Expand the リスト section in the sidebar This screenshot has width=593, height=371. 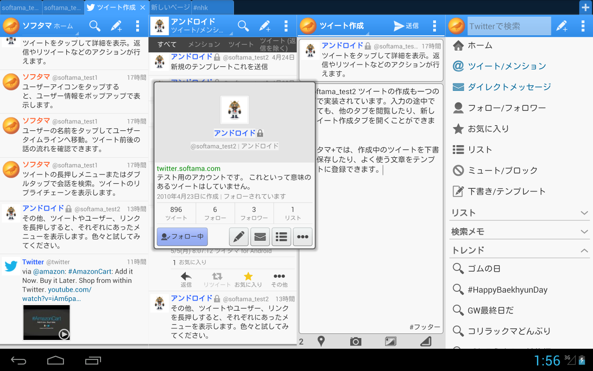tap(584, 213)
